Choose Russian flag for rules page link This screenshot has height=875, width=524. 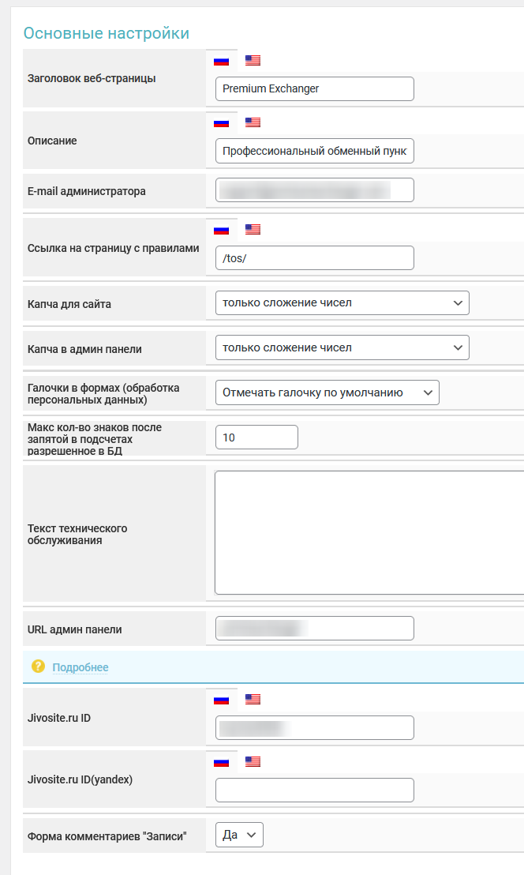click(222, 230)
